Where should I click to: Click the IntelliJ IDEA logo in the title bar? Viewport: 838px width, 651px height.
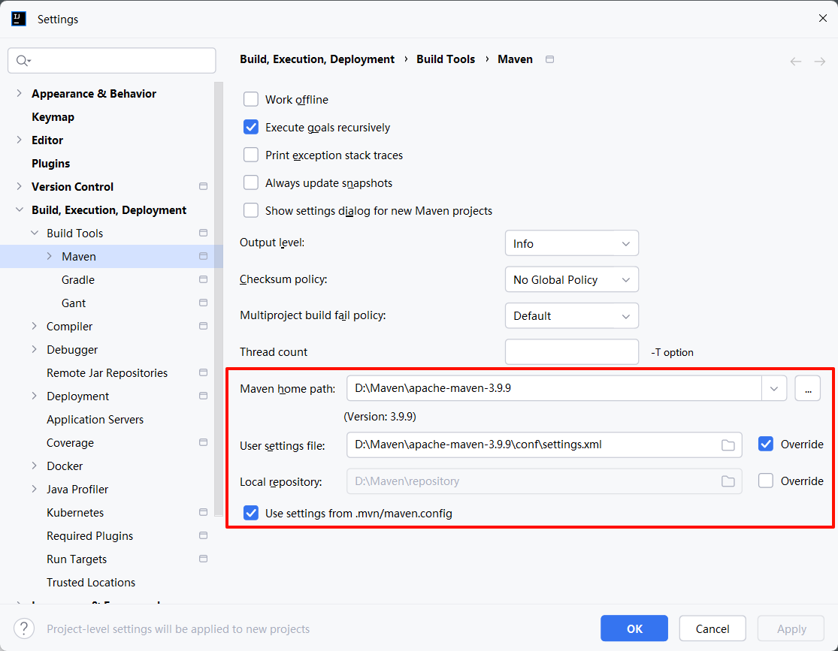pos(19,20)
